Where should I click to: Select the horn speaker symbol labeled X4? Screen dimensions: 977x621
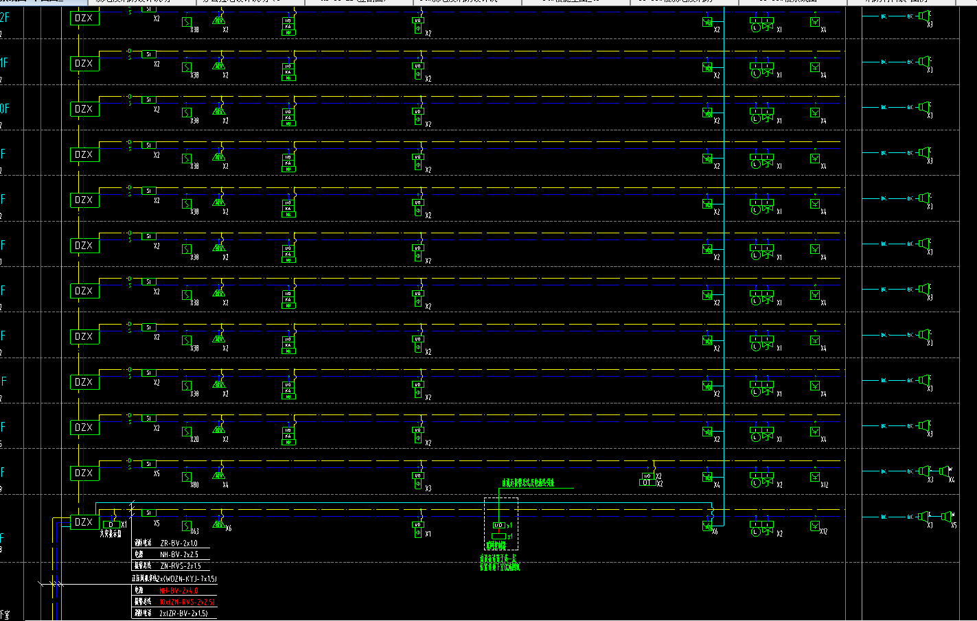pos(943,471)
